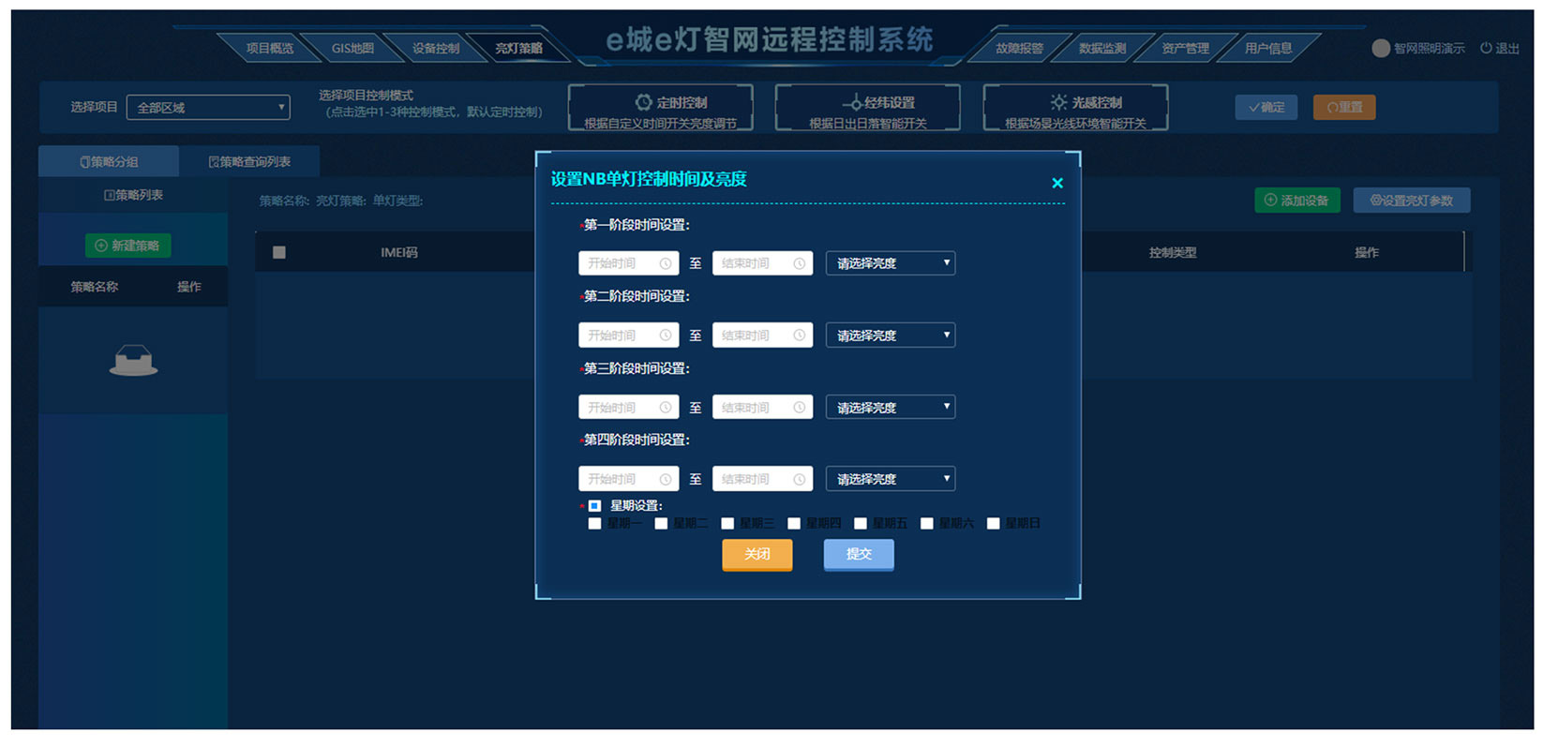Click the clock icon in fourth stage end time
The width and height of the screenshot is (1558, 746).
[x=800, y=479]
